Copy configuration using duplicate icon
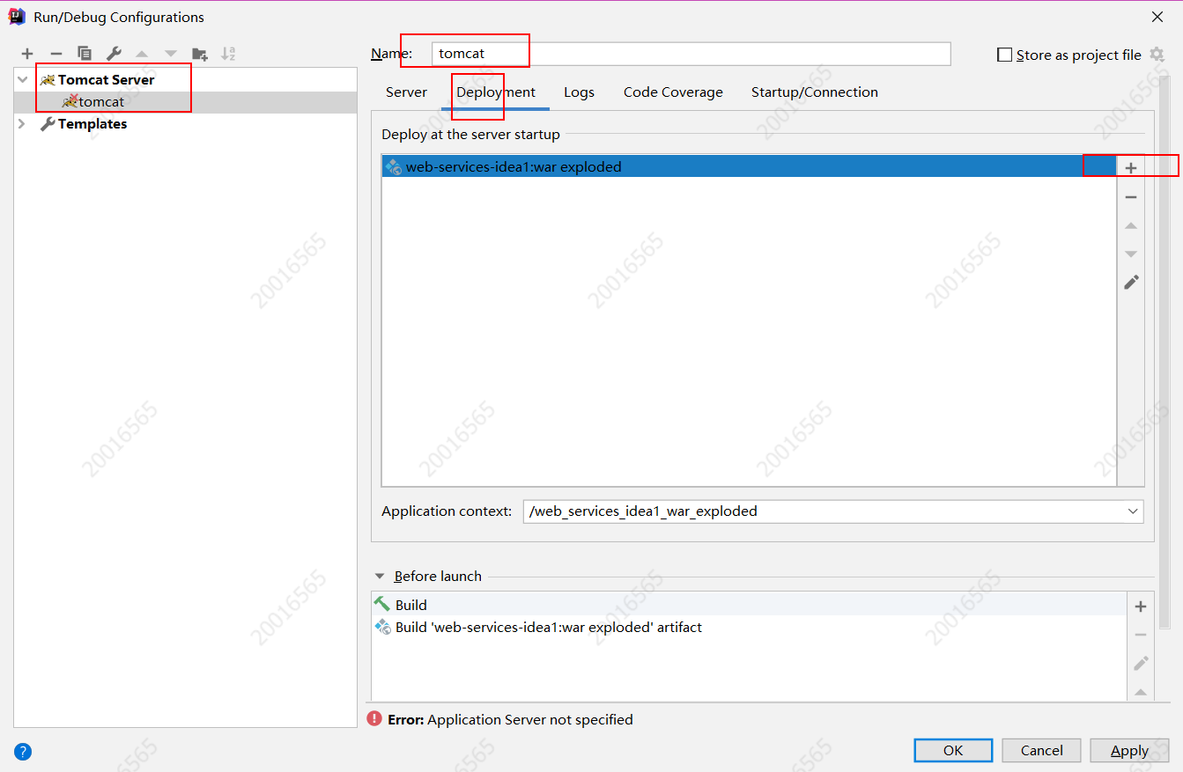Image resolution: width=1183 pixels, height=772 pixels. (85, 54)
